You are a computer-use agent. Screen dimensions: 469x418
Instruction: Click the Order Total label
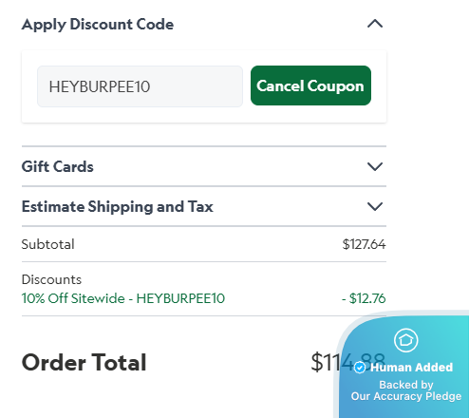point(84,362)
